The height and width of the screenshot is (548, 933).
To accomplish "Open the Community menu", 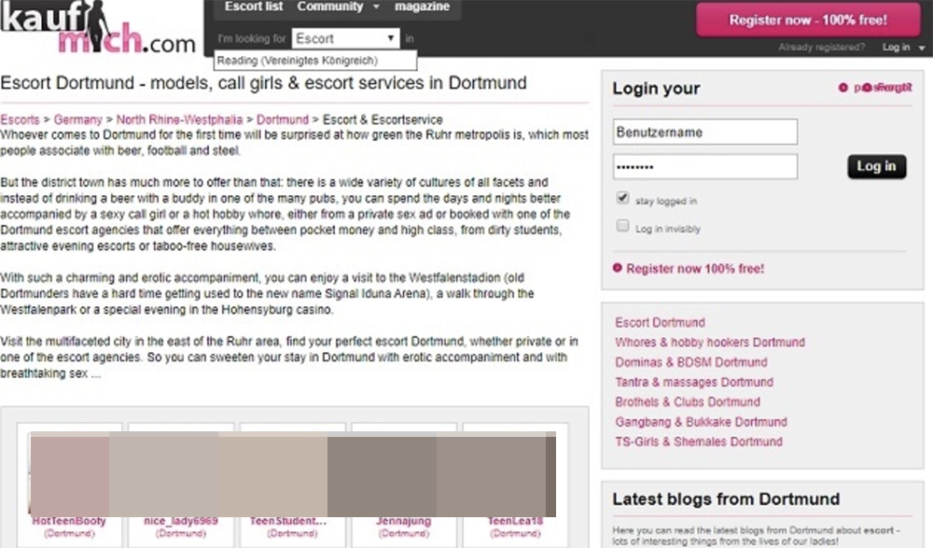I will coord(329,7).
